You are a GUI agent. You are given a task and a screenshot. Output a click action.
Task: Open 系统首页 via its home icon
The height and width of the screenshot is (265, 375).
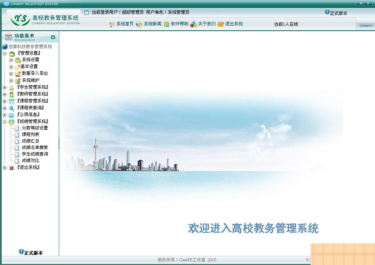point(112,24)
